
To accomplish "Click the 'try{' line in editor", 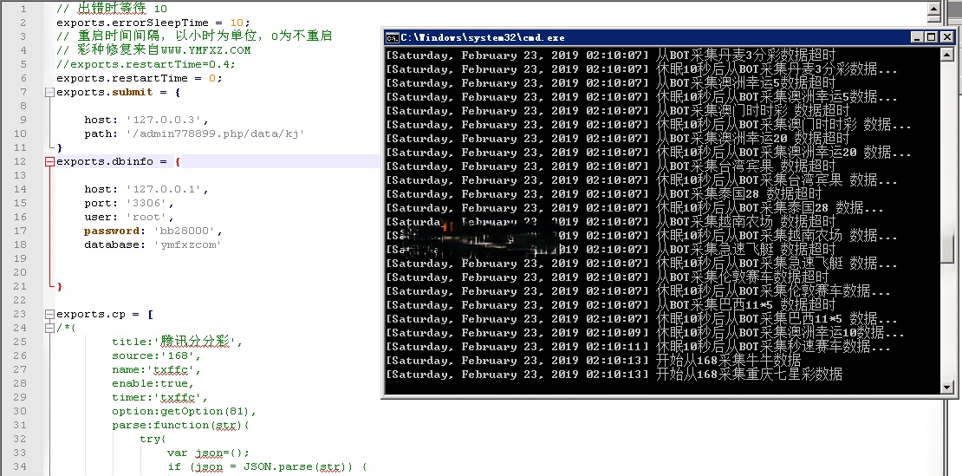I will tap(153, 440).
